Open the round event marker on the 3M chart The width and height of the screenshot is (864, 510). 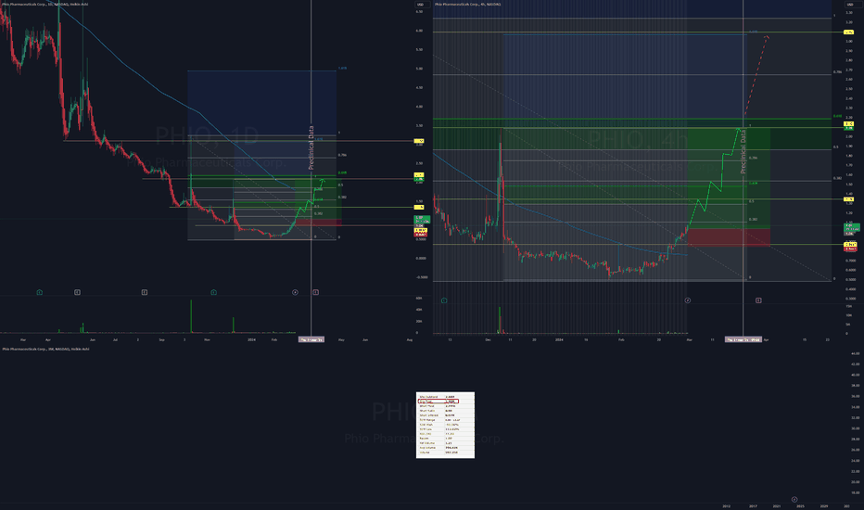pos(794,500)
